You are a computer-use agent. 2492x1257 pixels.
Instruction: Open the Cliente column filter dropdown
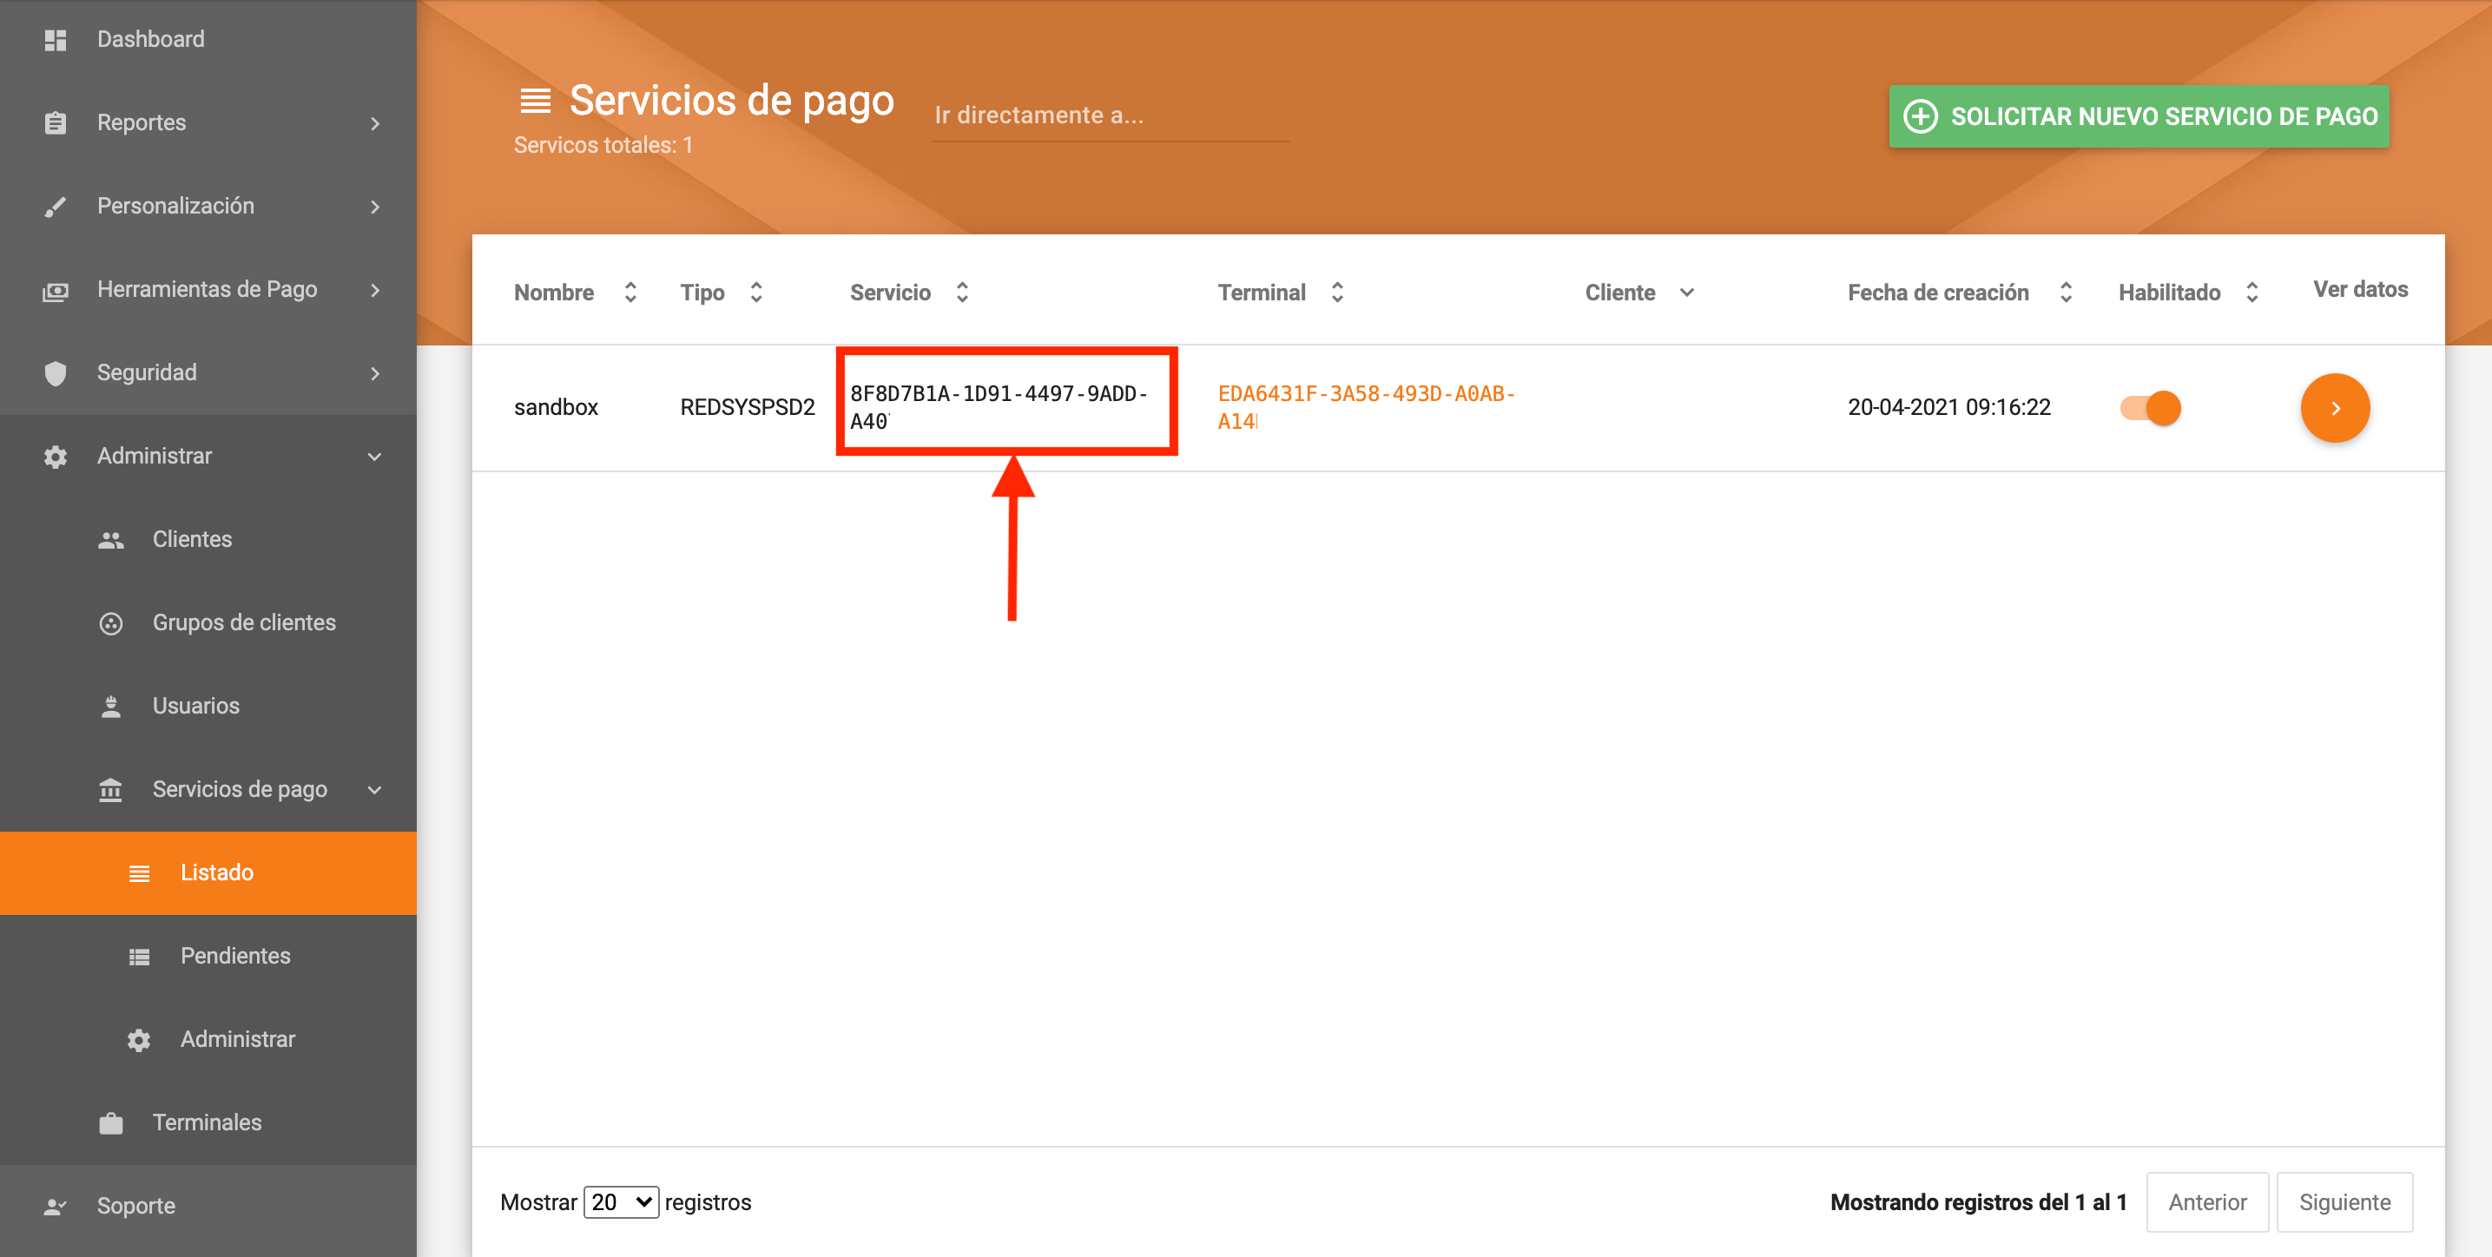[x=1686, y=292]
